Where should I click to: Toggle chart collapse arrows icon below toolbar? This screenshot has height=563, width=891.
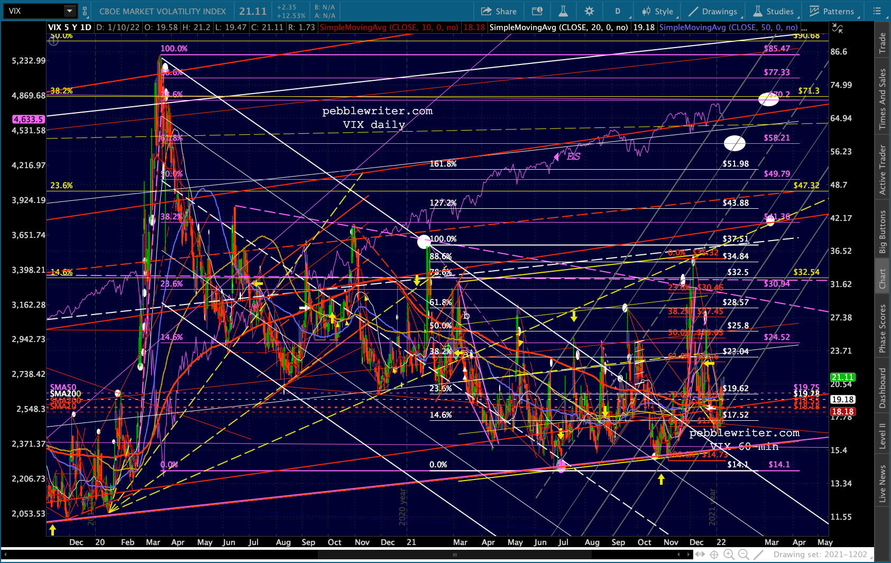point(838,29)
